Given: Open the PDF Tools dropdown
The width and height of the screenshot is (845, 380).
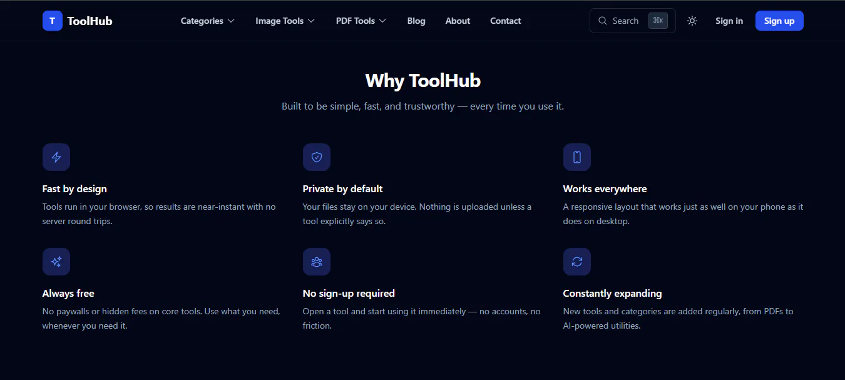Looking at the screenshot, I should click(361, 21).
